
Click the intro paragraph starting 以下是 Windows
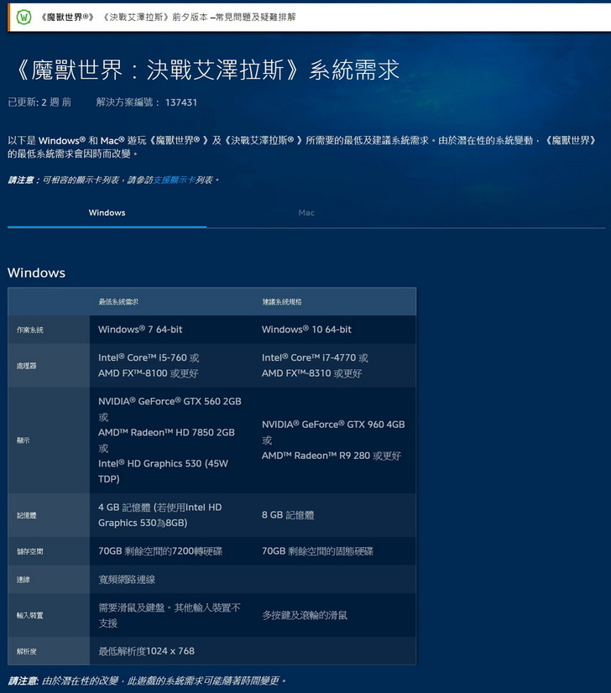pos(303,147)
